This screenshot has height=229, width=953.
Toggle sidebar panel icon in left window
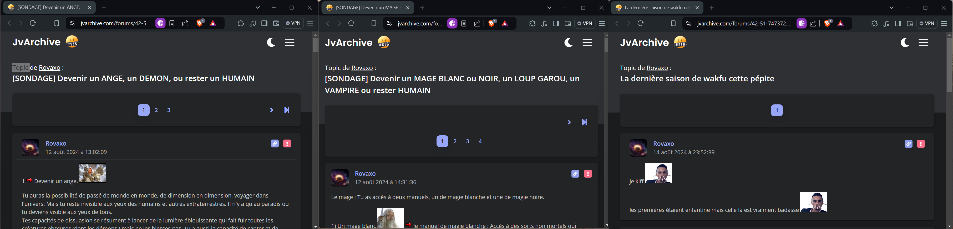click(x=264, y=23)
